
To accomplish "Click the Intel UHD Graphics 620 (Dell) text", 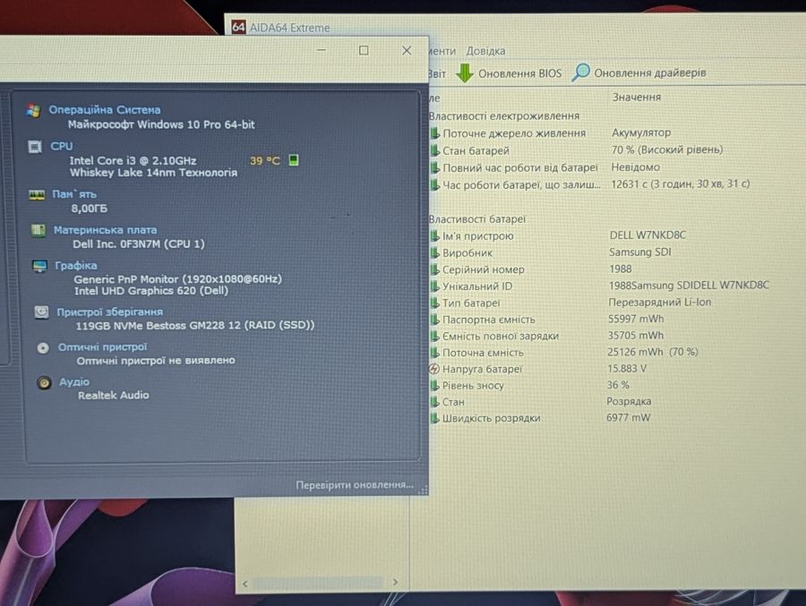I will [x=151, y=290].
